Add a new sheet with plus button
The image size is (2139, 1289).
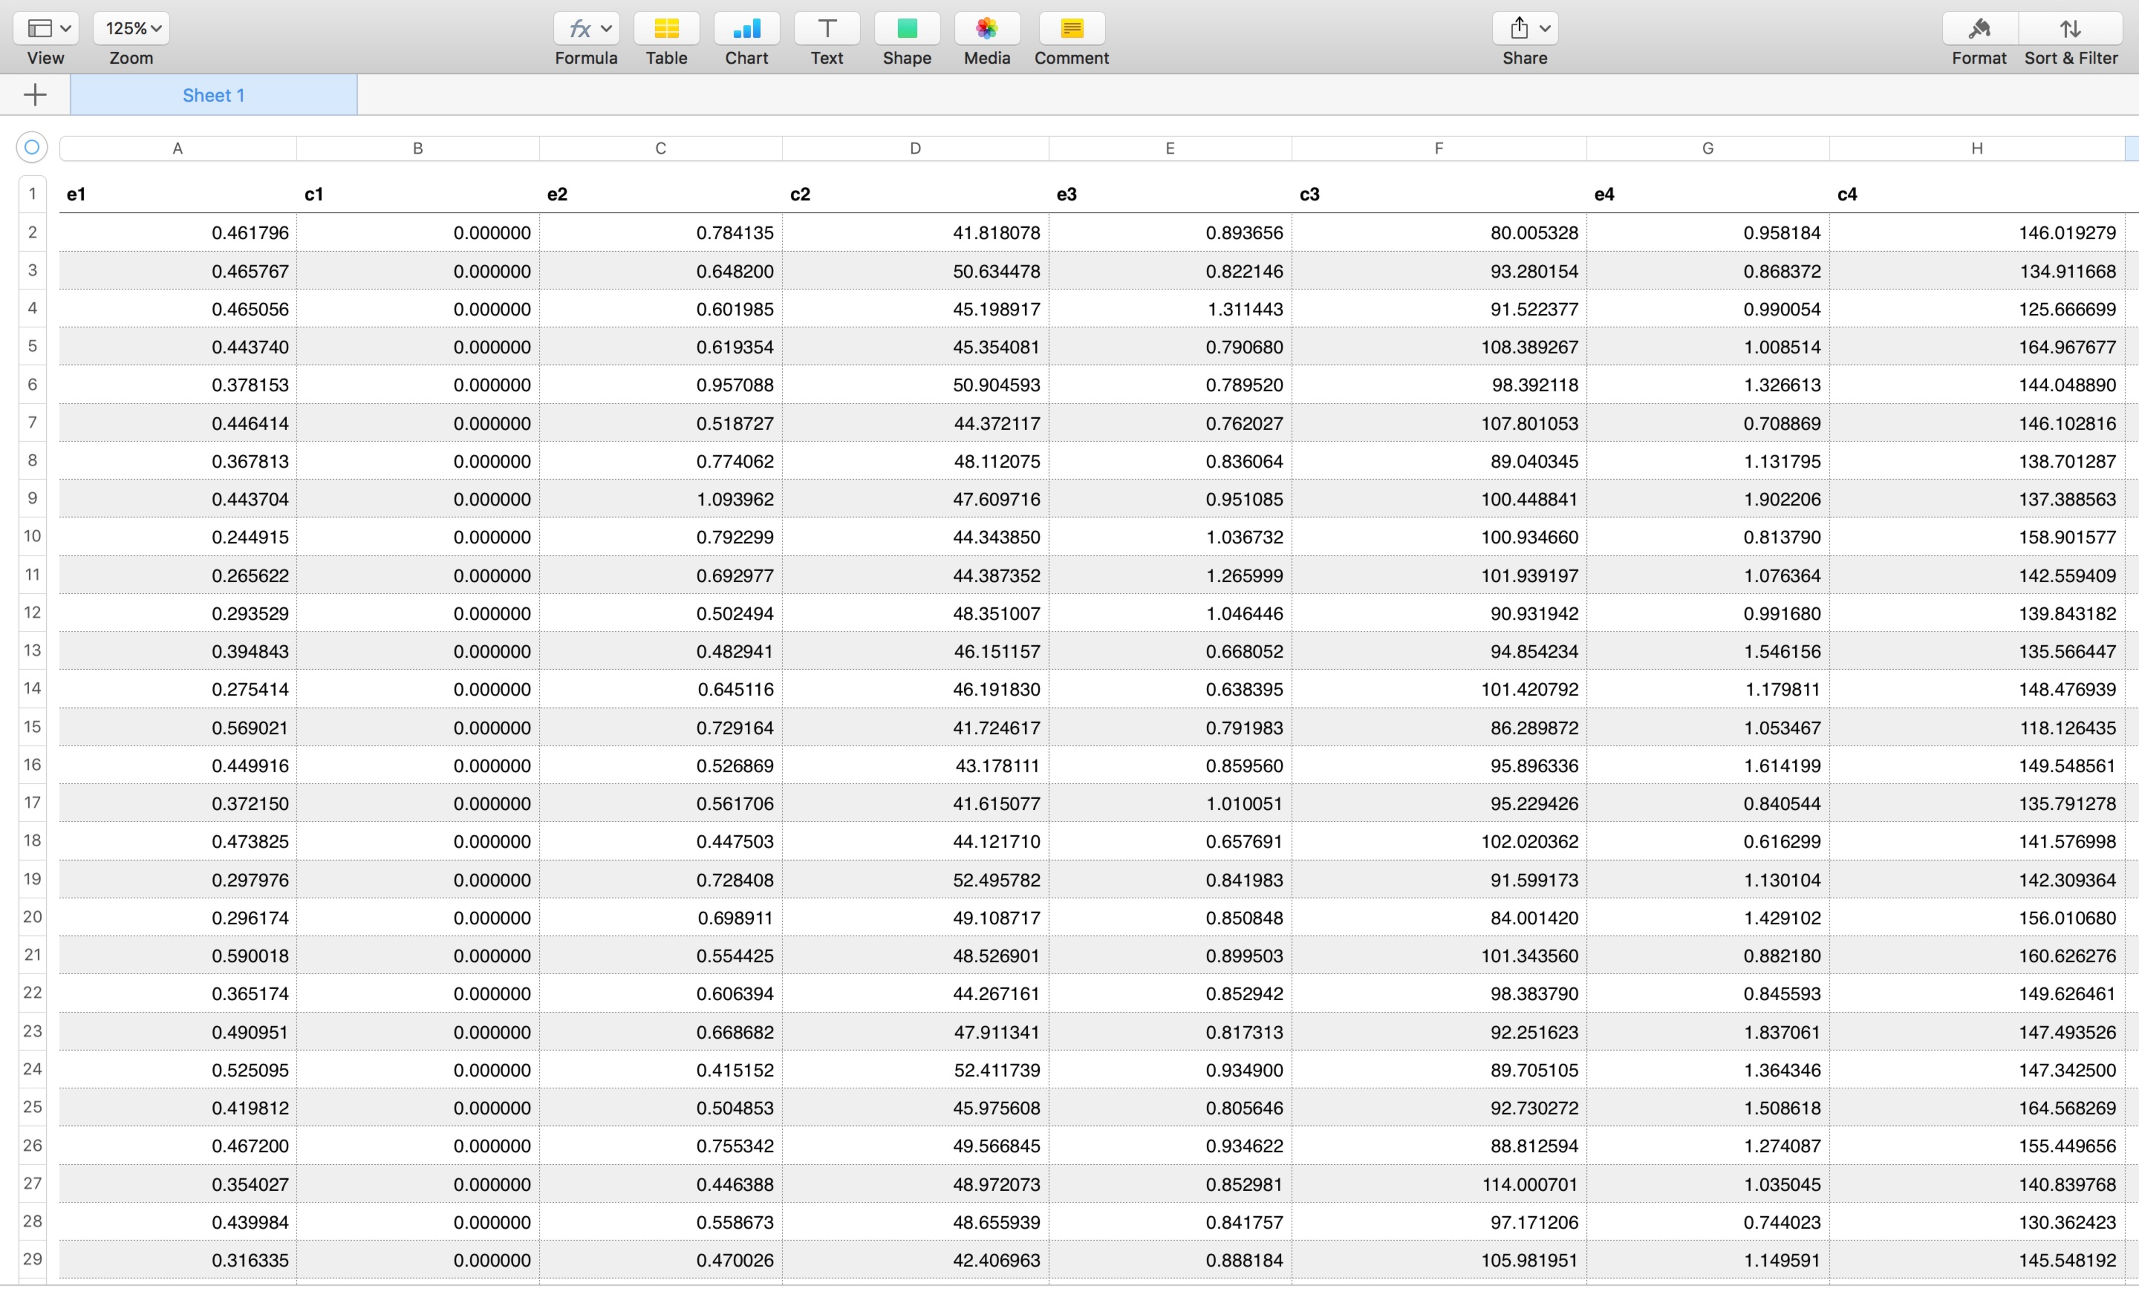[35, 94]
